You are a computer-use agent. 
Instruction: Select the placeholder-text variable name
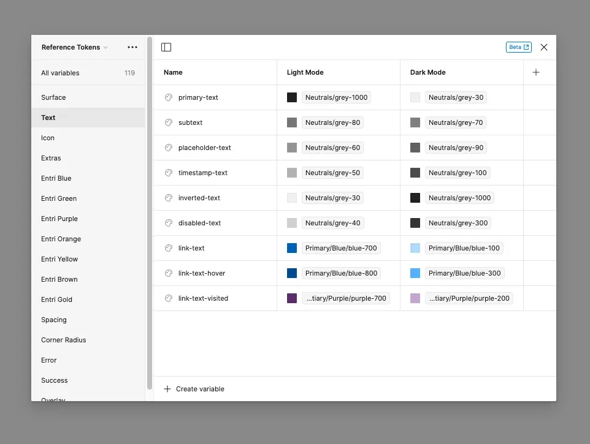click(205, 148)
